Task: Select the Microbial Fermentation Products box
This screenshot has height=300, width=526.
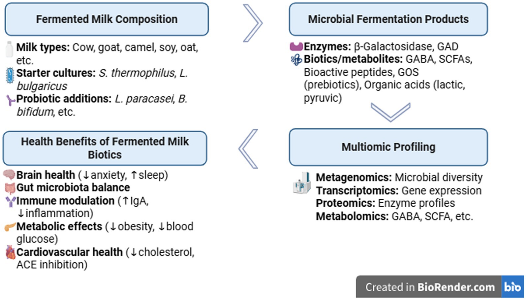Action: pos(388,19)
